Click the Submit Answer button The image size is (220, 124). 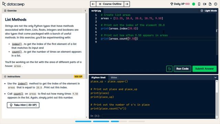pyautogui.click(x=205, y=69)
